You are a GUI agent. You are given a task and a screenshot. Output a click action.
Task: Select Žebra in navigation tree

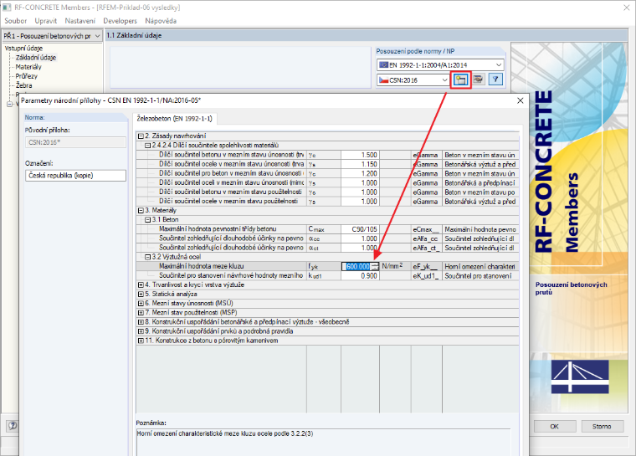(x=23, y=85)
